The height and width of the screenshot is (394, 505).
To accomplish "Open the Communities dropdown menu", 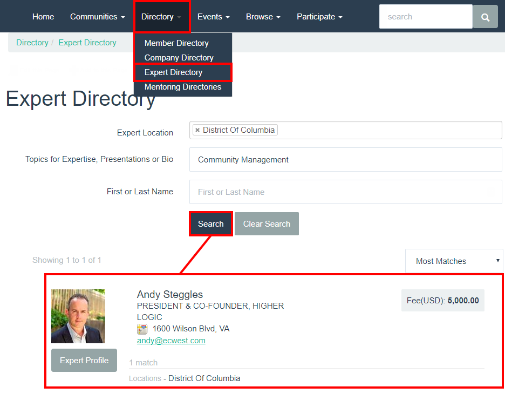I will pos(97,17).
